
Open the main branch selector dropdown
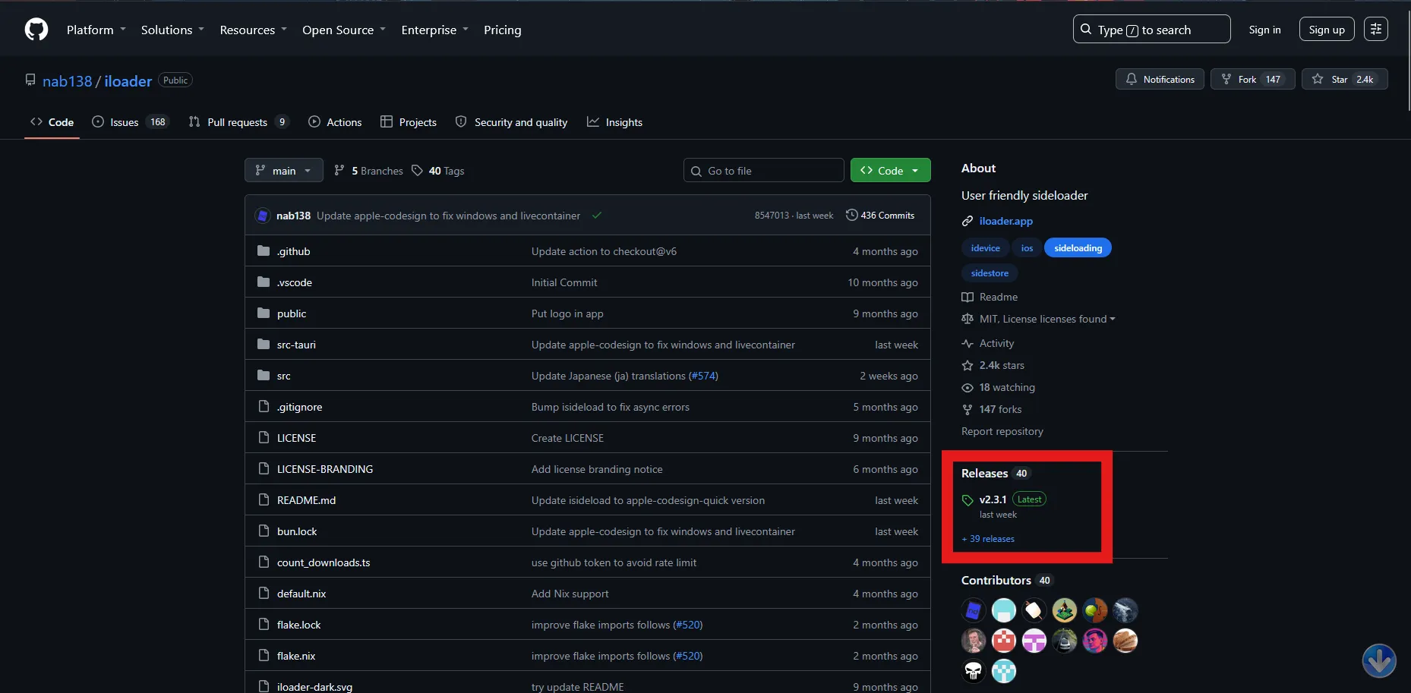point(284,171)
